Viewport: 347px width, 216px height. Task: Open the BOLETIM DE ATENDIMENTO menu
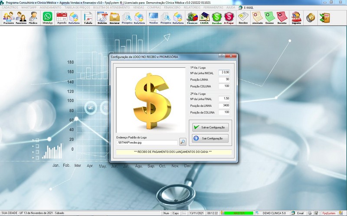pyautogui.click(x=111, y=7)
